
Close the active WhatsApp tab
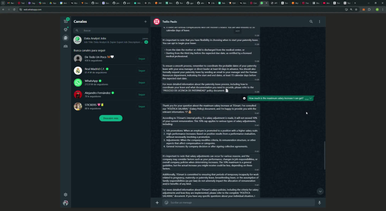pyautogui.click(x=266, y=3)
